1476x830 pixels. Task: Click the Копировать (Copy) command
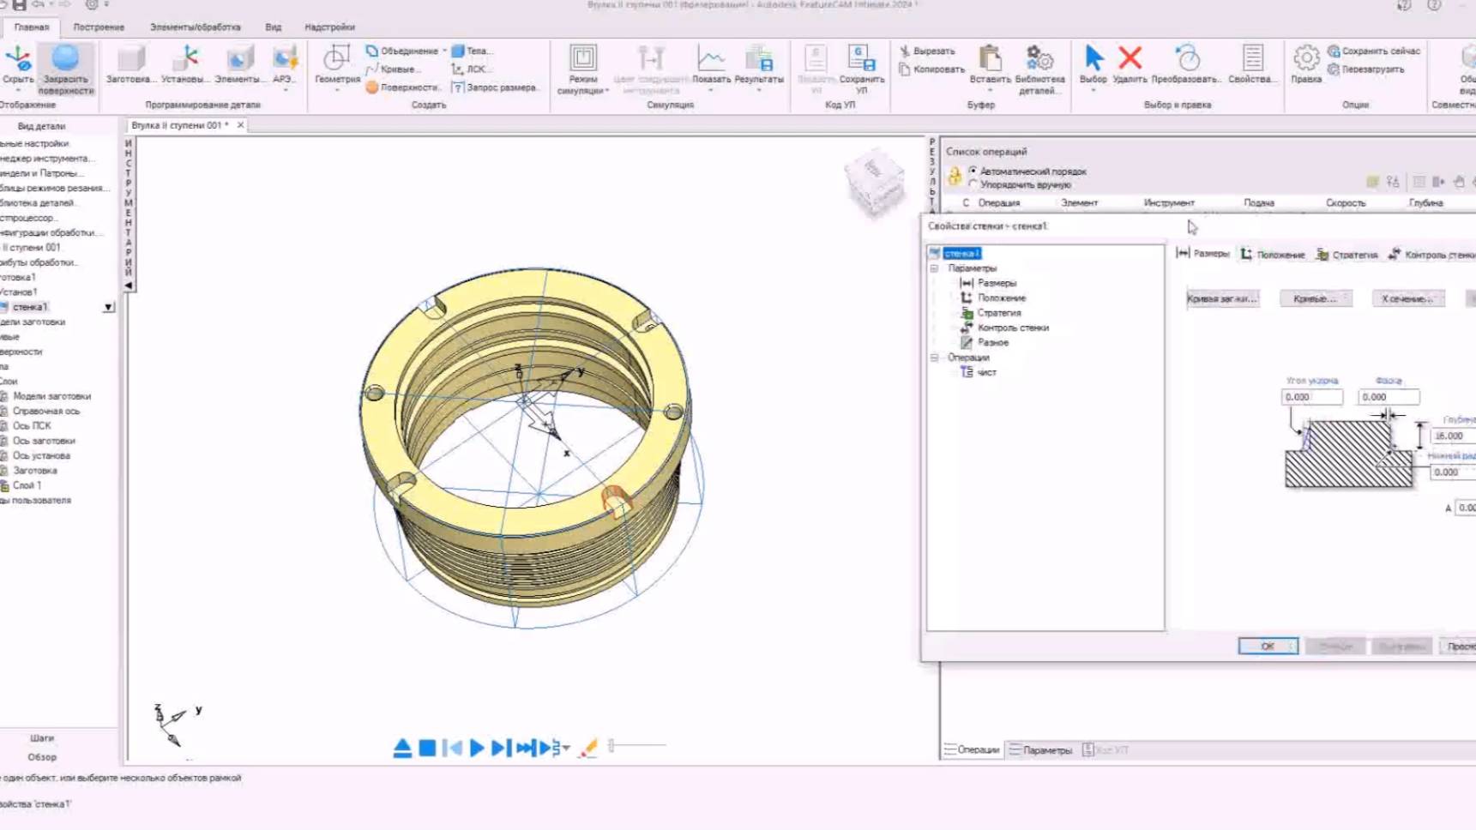931,69
